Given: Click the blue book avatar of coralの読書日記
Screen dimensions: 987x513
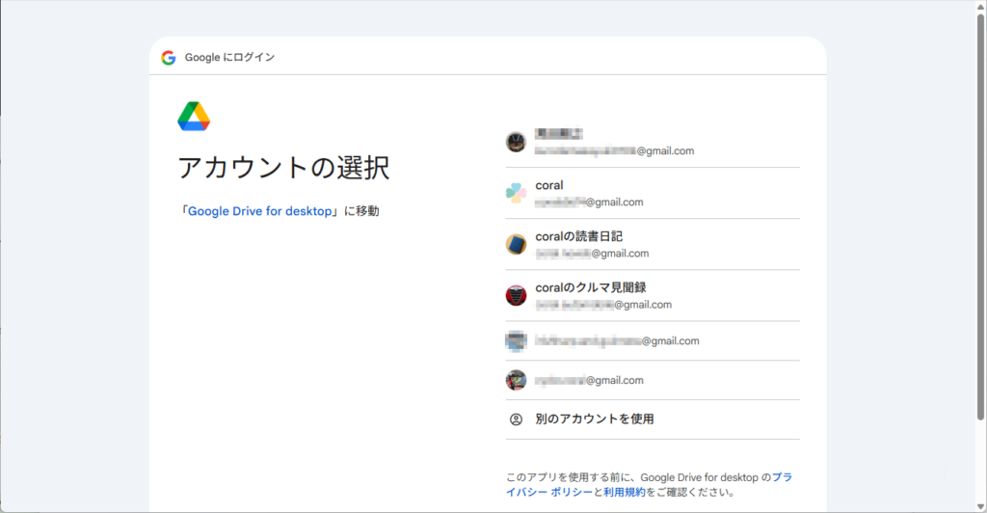Looking at the screenshot, I should click(516, 244).
